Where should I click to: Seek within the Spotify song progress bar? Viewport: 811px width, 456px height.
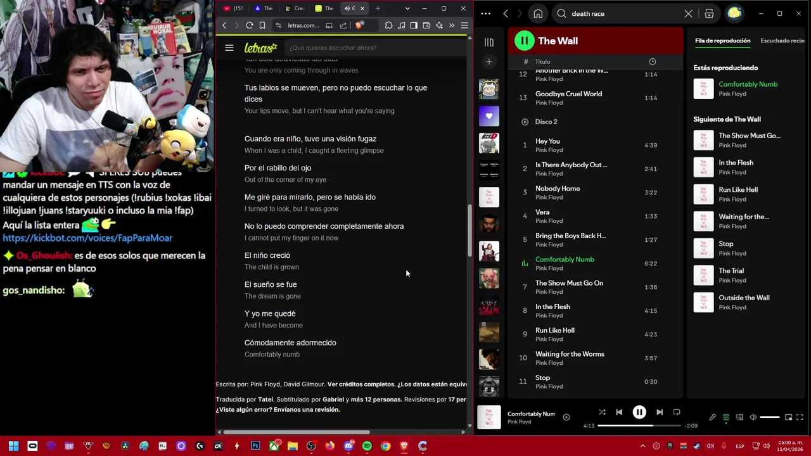click(639, 426)
